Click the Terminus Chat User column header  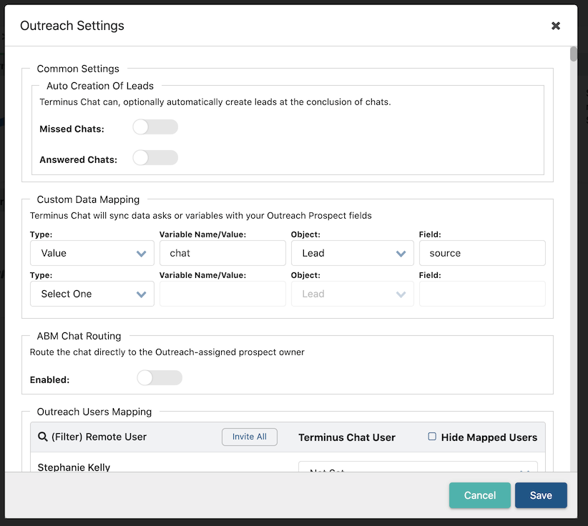point(347,437)
